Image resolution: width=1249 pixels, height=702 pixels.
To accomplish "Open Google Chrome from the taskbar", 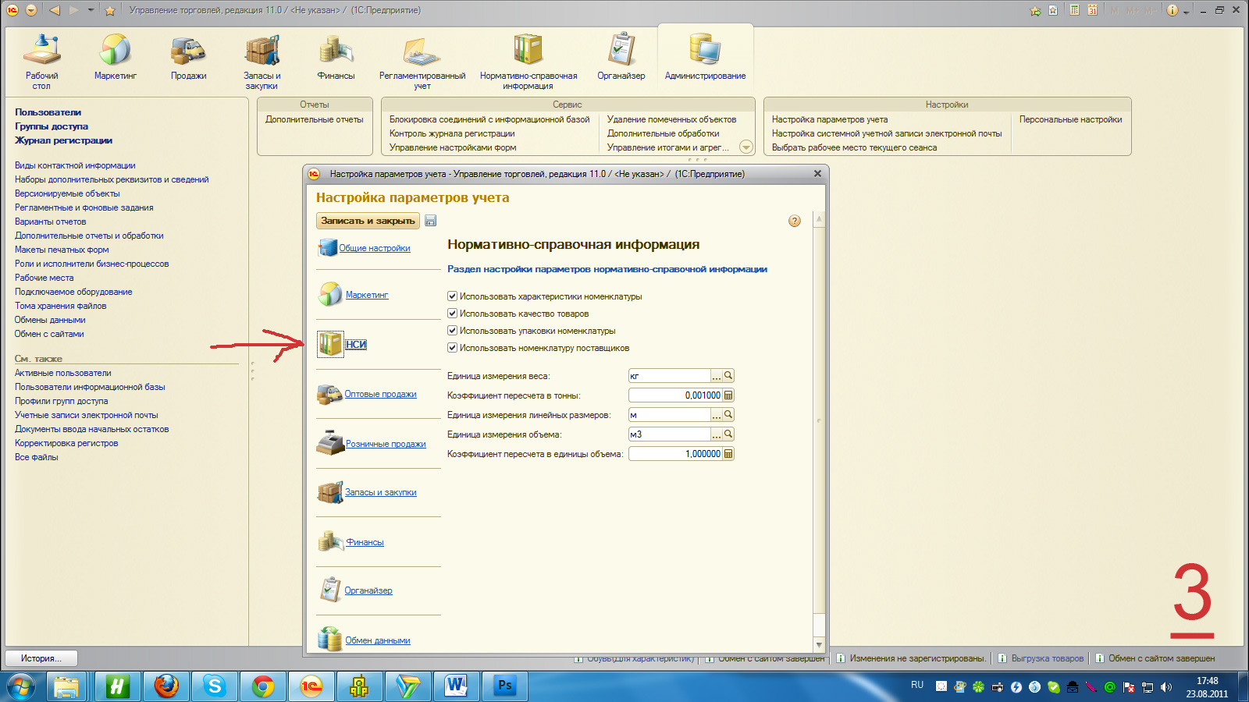I will [x=263, y=686].
